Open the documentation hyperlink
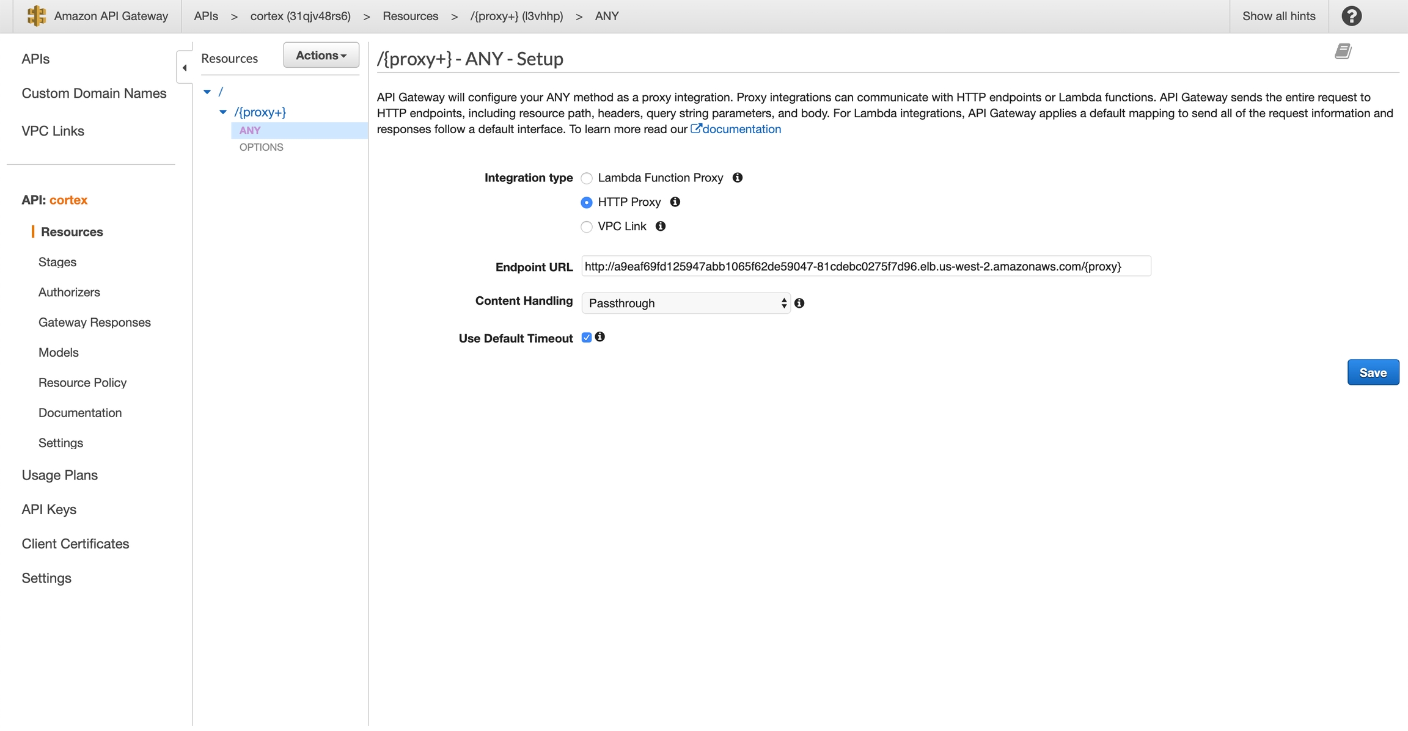 [741, 129]
